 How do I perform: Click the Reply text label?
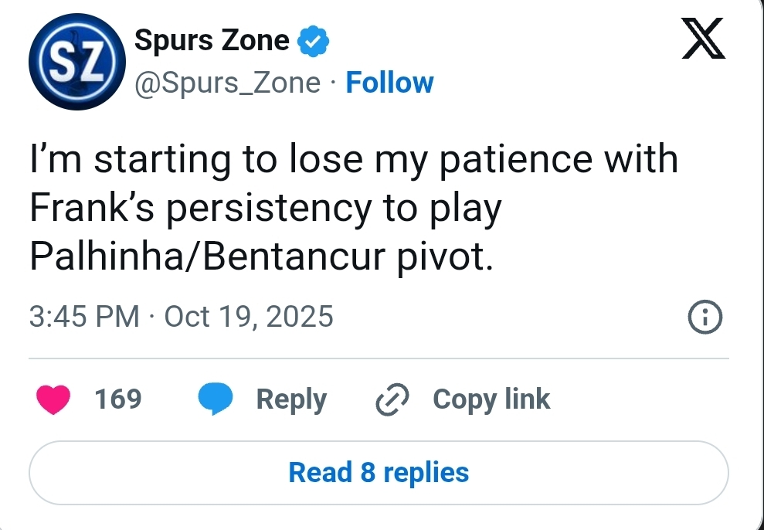[291, 399]
